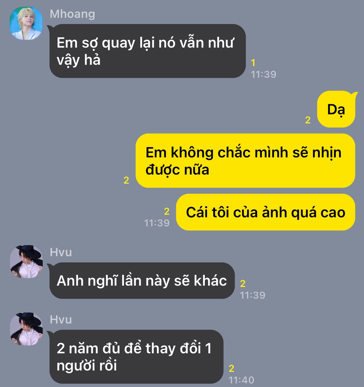
Task: Select the message 'Anh nghĩ lần này sẽ khác'
Action: [142, 281]
